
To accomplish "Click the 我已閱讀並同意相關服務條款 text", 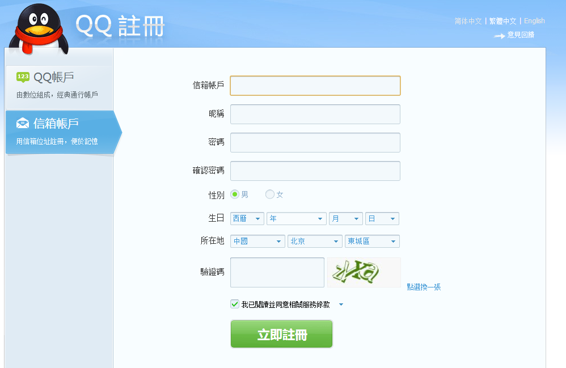I will point(285,304).
